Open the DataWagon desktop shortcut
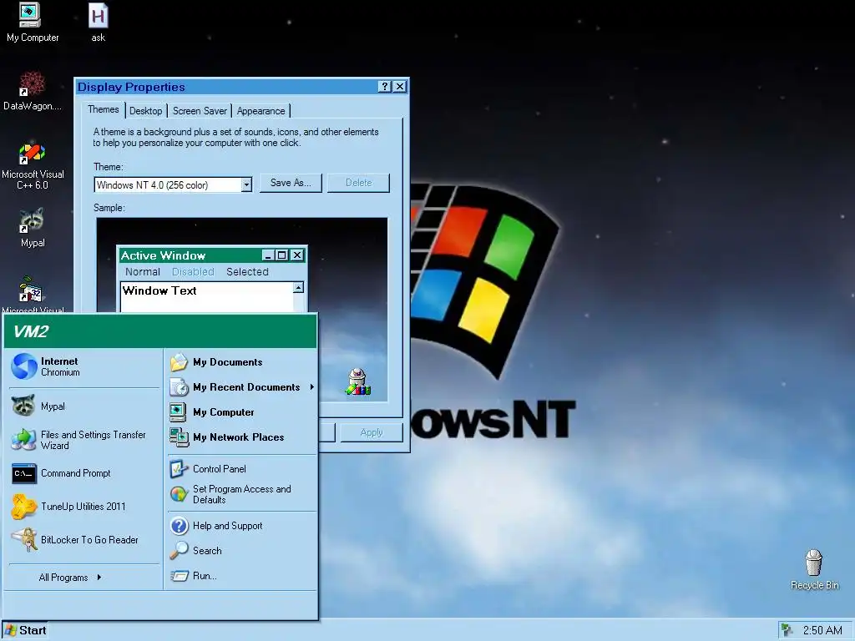 33,92
